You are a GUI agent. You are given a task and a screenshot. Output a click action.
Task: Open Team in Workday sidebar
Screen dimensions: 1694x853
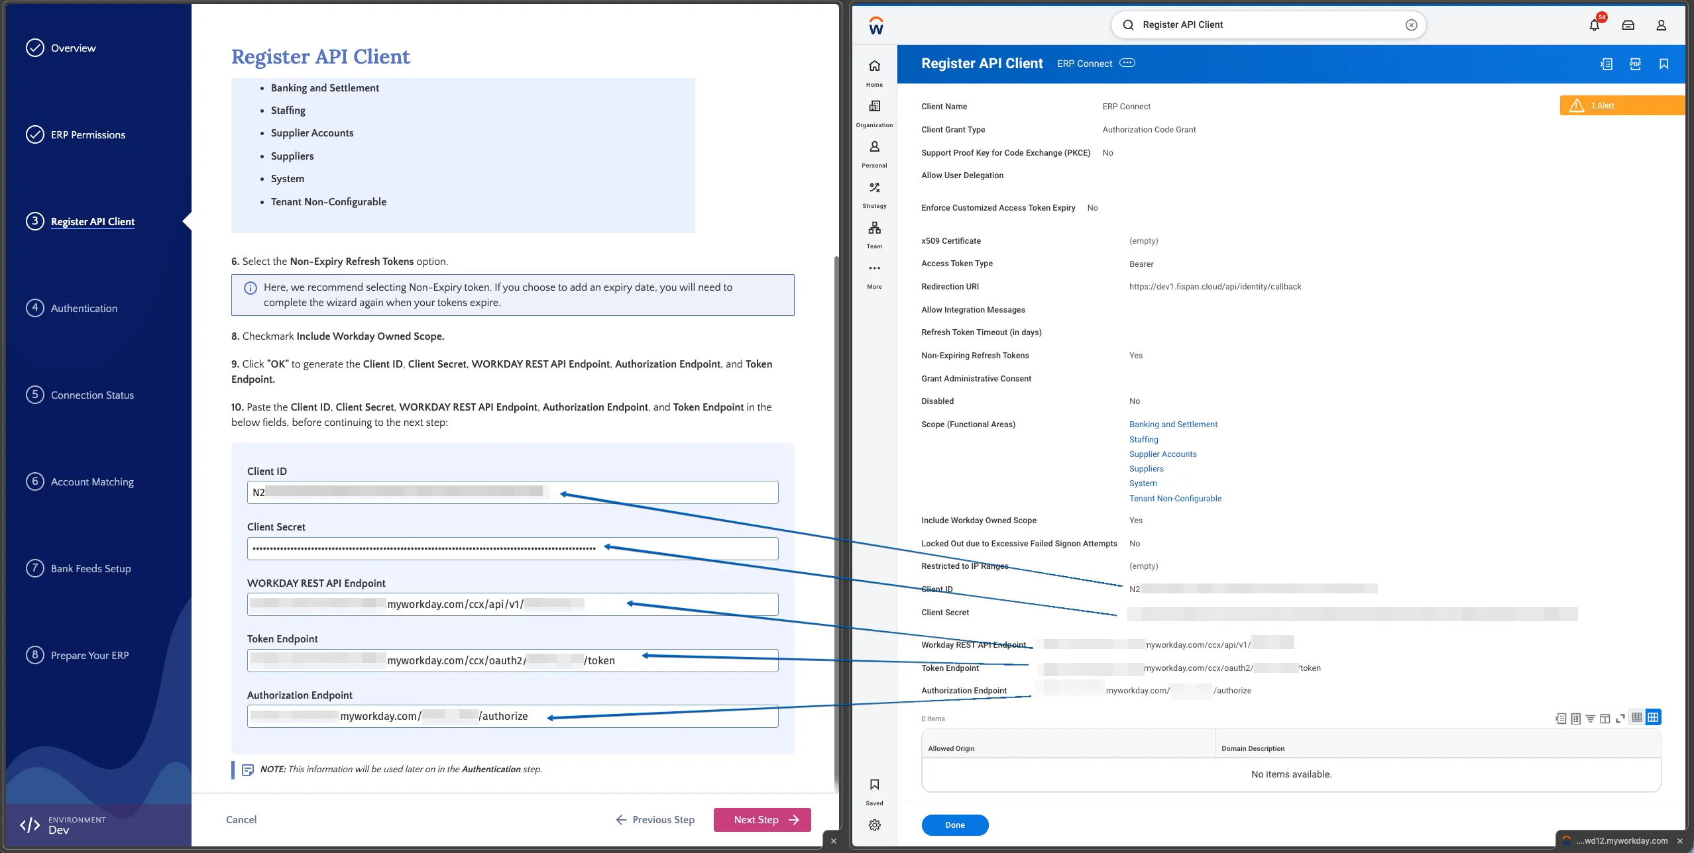(874, 234)
